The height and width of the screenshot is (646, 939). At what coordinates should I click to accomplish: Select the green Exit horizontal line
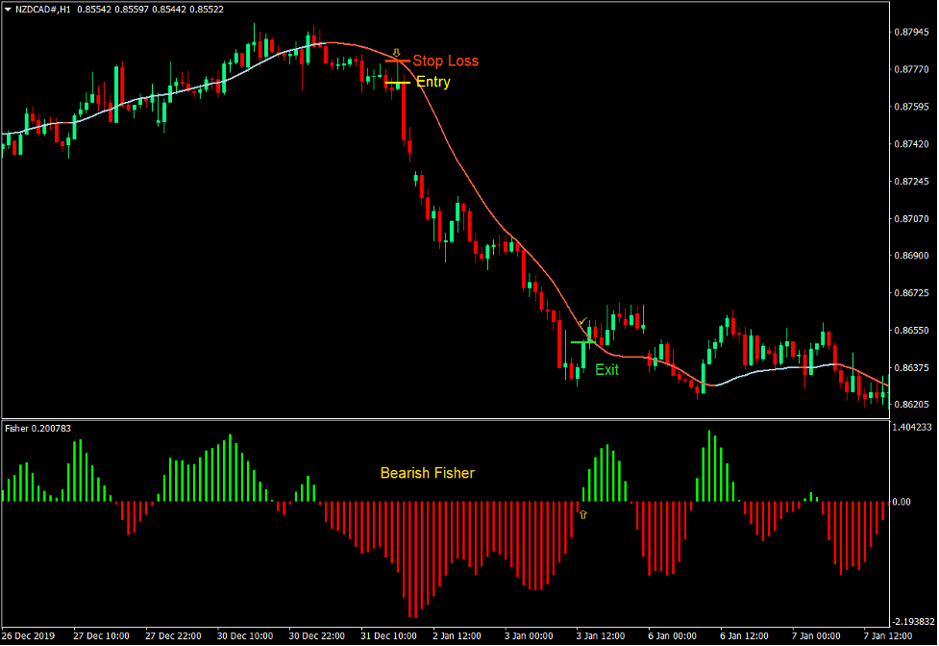click(x=582, y=342)
